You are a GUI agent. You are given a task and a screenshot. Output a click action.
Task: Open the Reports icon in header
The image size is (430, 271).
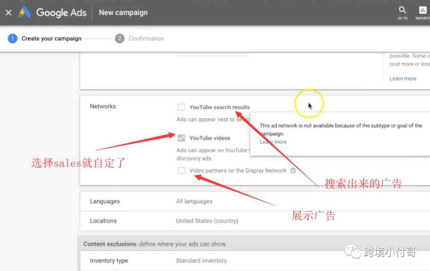tap(422, 13)
